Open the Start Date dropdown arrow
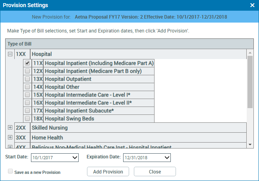This screenshot has width=259, height=181. click(x=75, y=158)
